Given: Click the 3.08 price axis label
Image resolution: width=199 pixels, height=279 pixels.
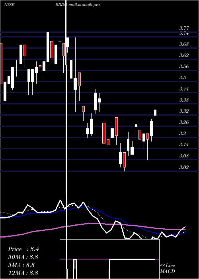Looking at the screenshot, I should pos(184,156).
